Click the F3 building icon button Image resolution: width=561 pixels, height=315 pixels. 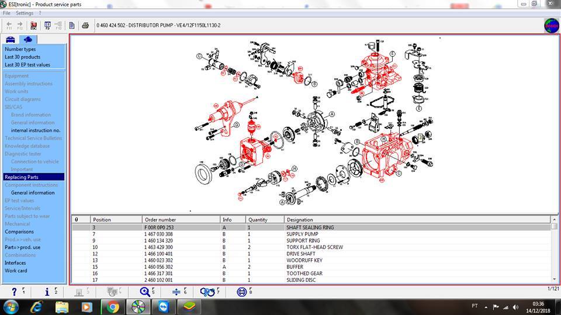point(79,292)
